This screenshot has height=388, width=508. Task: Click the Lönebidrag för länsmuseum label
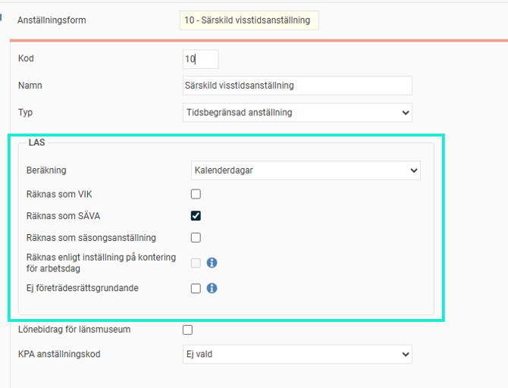[74, 330]
